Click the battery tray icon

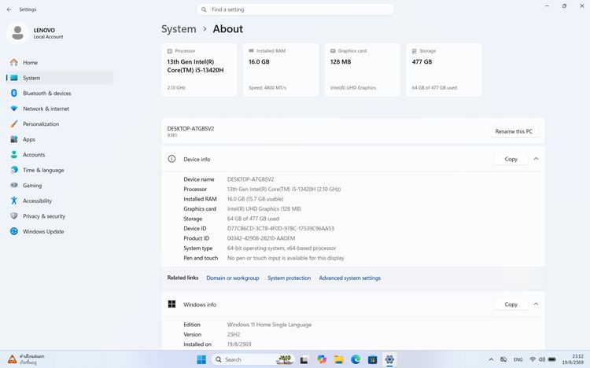point(552,359)
